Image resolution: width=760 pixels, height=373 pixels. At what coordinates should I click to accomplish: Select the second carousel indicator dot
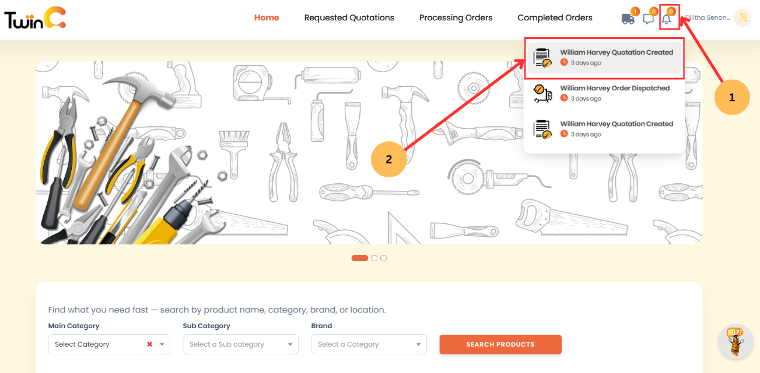point(374,258)
